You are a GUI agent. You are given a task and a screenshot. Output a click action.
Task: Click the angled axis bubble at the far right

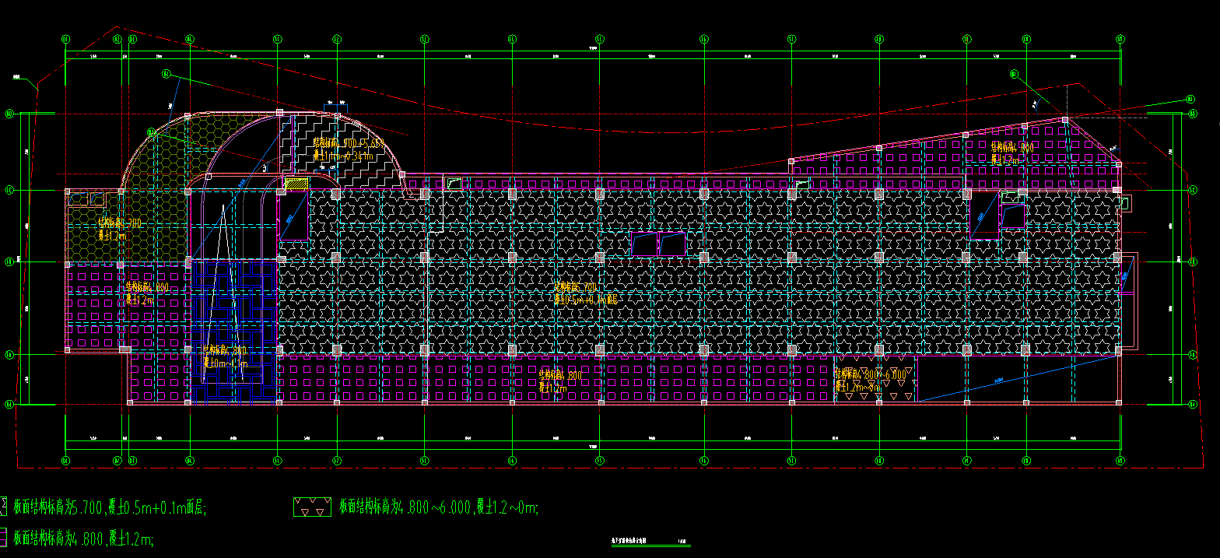click(x=1189, y=99)
